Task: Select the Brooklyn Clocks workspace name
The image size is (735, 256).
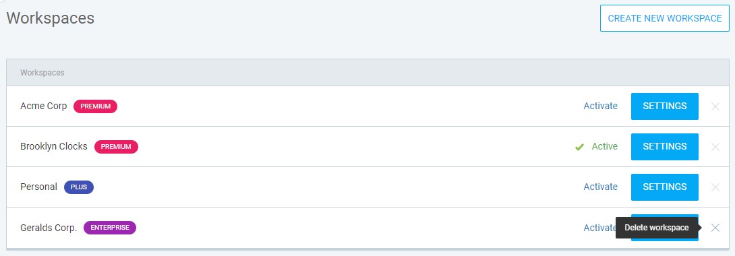Action: click(54, 146)
